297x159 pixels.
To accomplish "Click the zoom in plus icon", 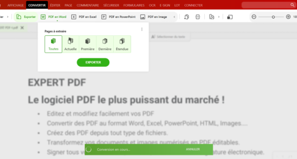I will point(288,17).
